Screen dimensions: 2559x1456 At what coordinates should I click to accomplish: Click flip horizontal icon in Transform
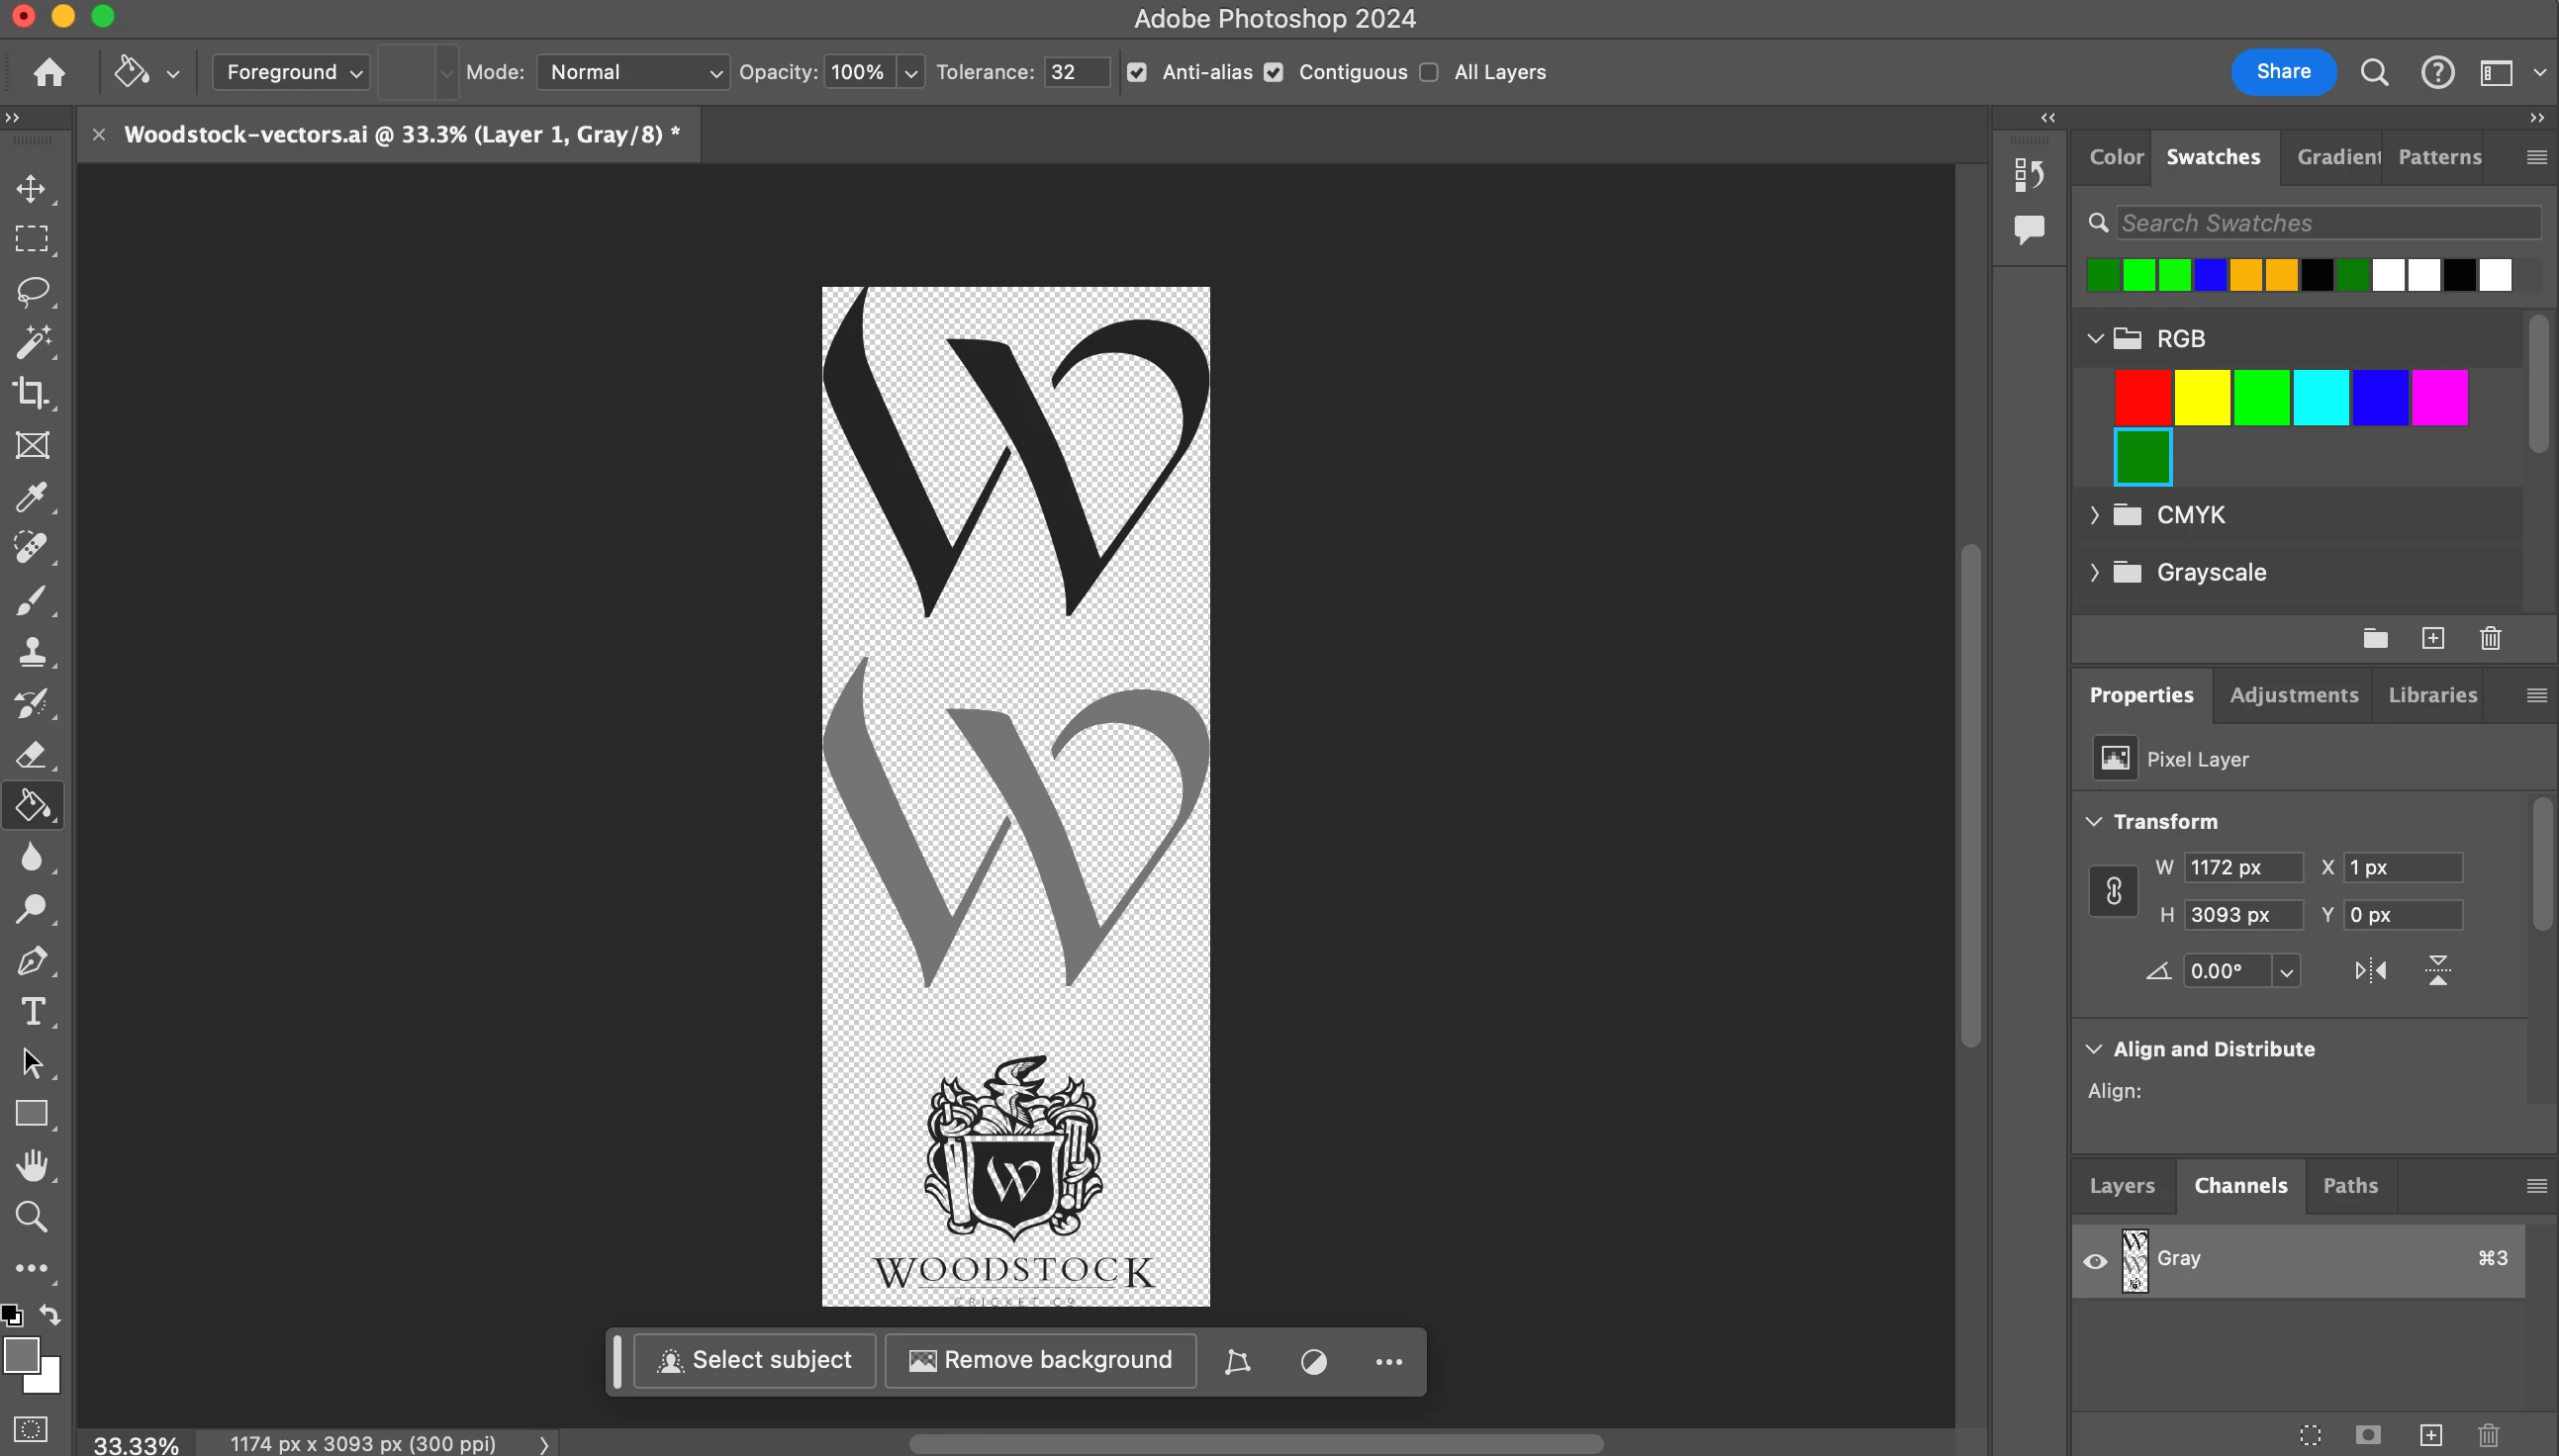click(2370, 970)
